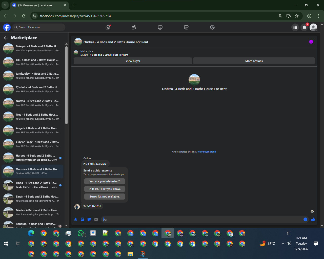Open the Marketplace icon in top navigation
The image size is (324, 259).
pyautogui.click(x=186, y=27)
